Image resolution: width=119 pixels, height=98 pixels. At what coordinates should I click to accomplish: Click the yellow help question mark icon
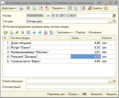tap(105, 8)
